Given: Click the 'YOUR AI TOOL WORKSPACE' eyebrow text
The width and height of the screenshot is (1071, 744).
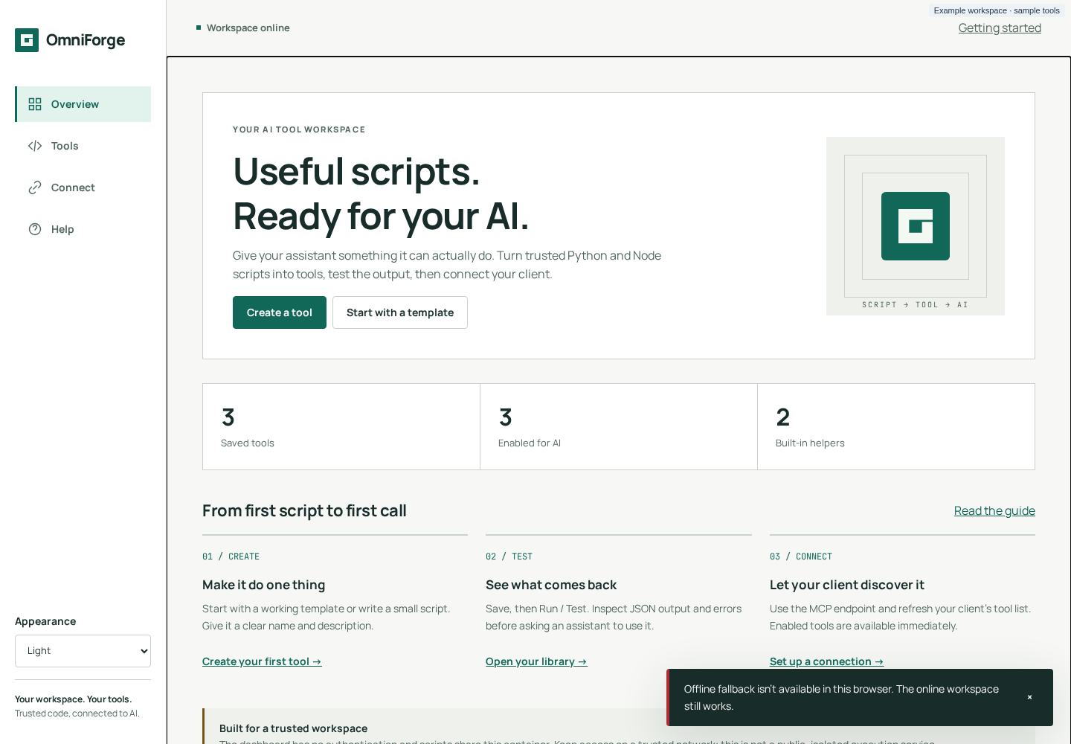Looking at the screenshot, I should click(x=299, y=129).
